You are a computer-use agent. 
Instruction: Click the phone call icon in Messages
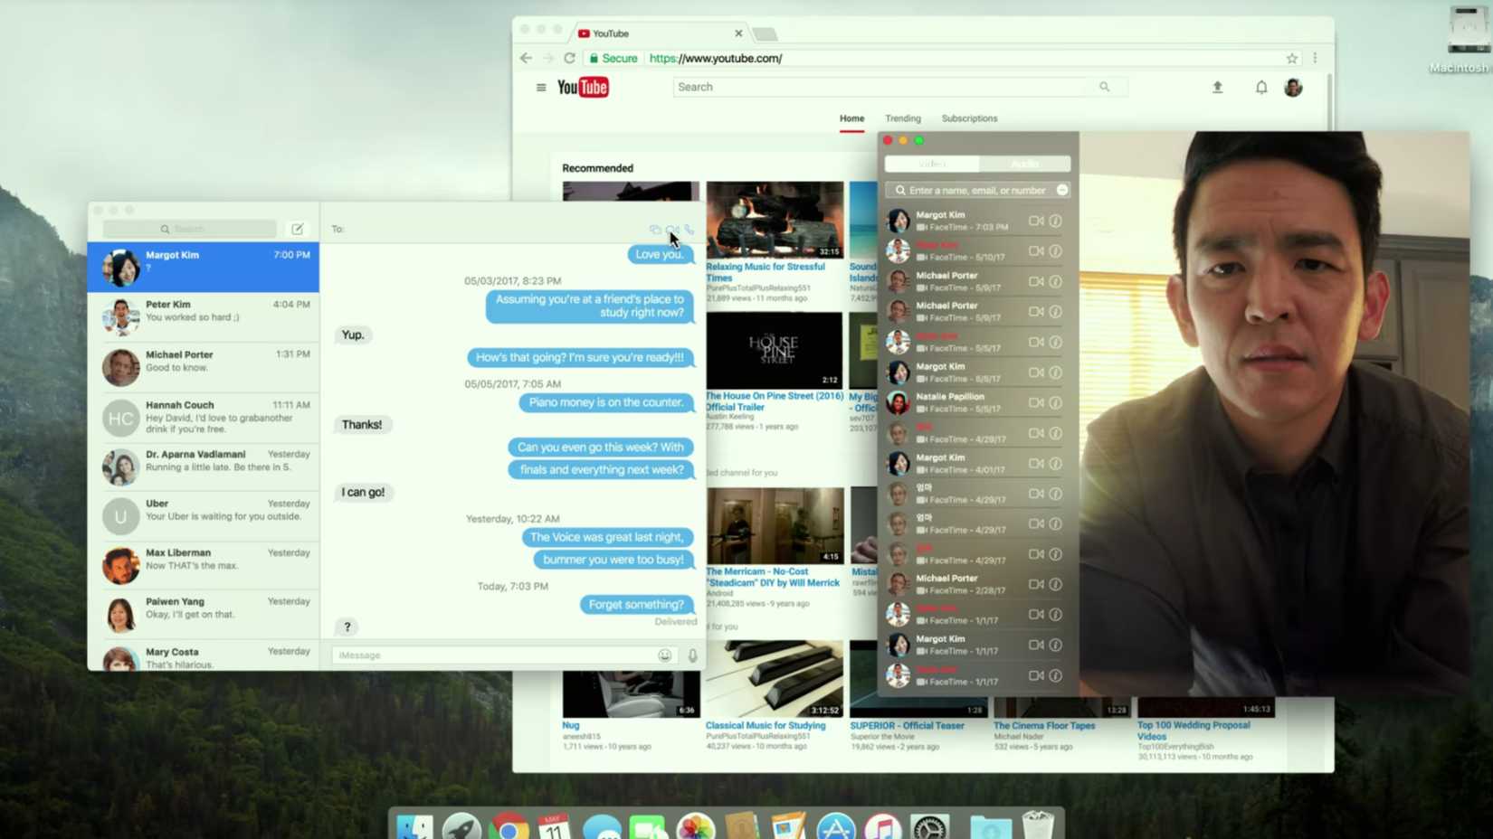click(x=689, y=230)
